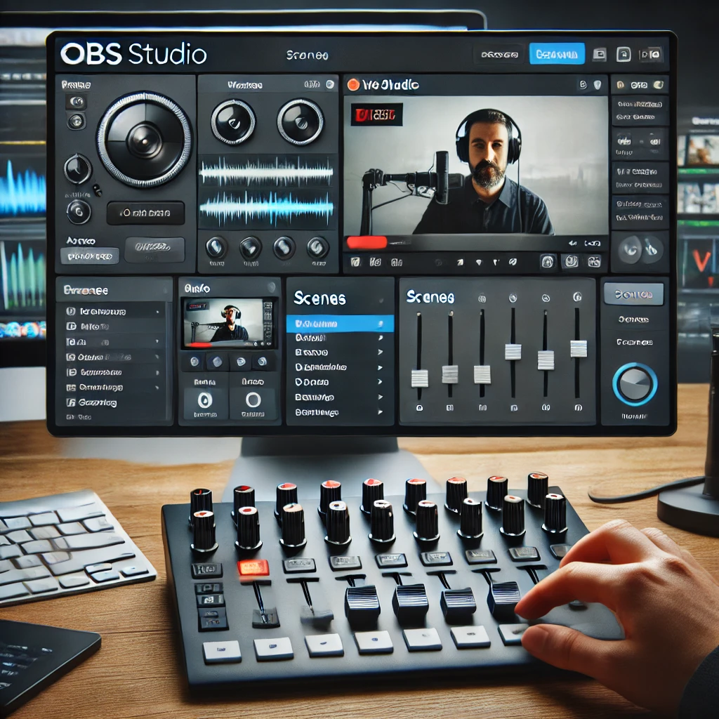
Task: Select the blue highlighted row in the Scenes list
Action: pos(340,324)
